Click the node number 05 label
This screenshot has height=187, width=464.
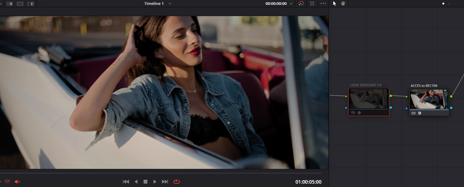(x=353, y=113)
